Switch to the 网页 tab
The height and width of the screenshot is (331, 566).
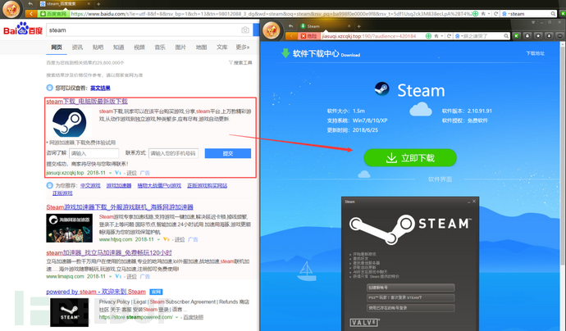click(57, 48)
